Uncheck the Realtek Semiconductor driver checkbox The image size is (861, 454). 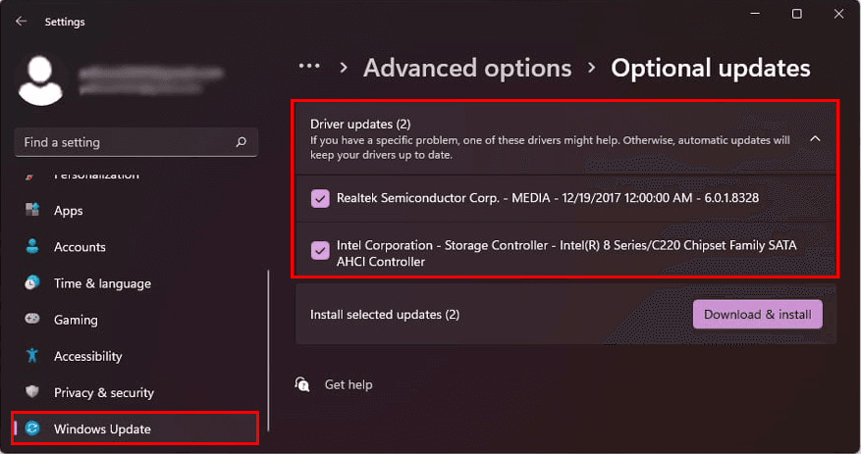pyautogui.click(x=320, y=198)
